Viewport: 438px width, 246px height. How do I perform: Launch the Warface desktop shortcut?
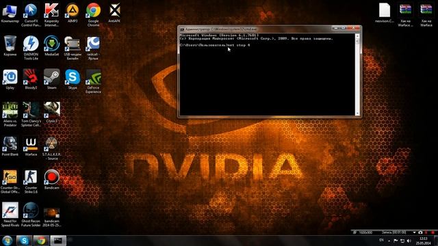pyautogui.click(x=31, y=146)
